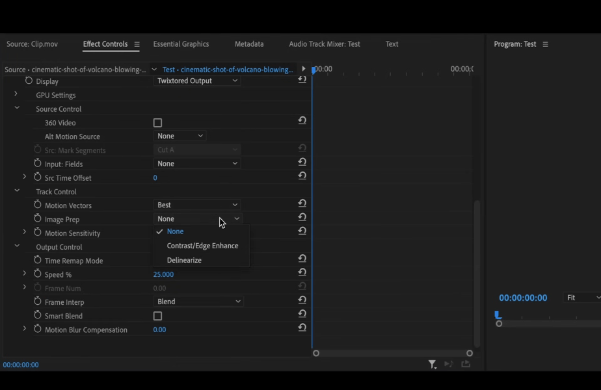601x390 pixels.
Task: Reset the Smart Blend parameter
Action: point(302,313)
